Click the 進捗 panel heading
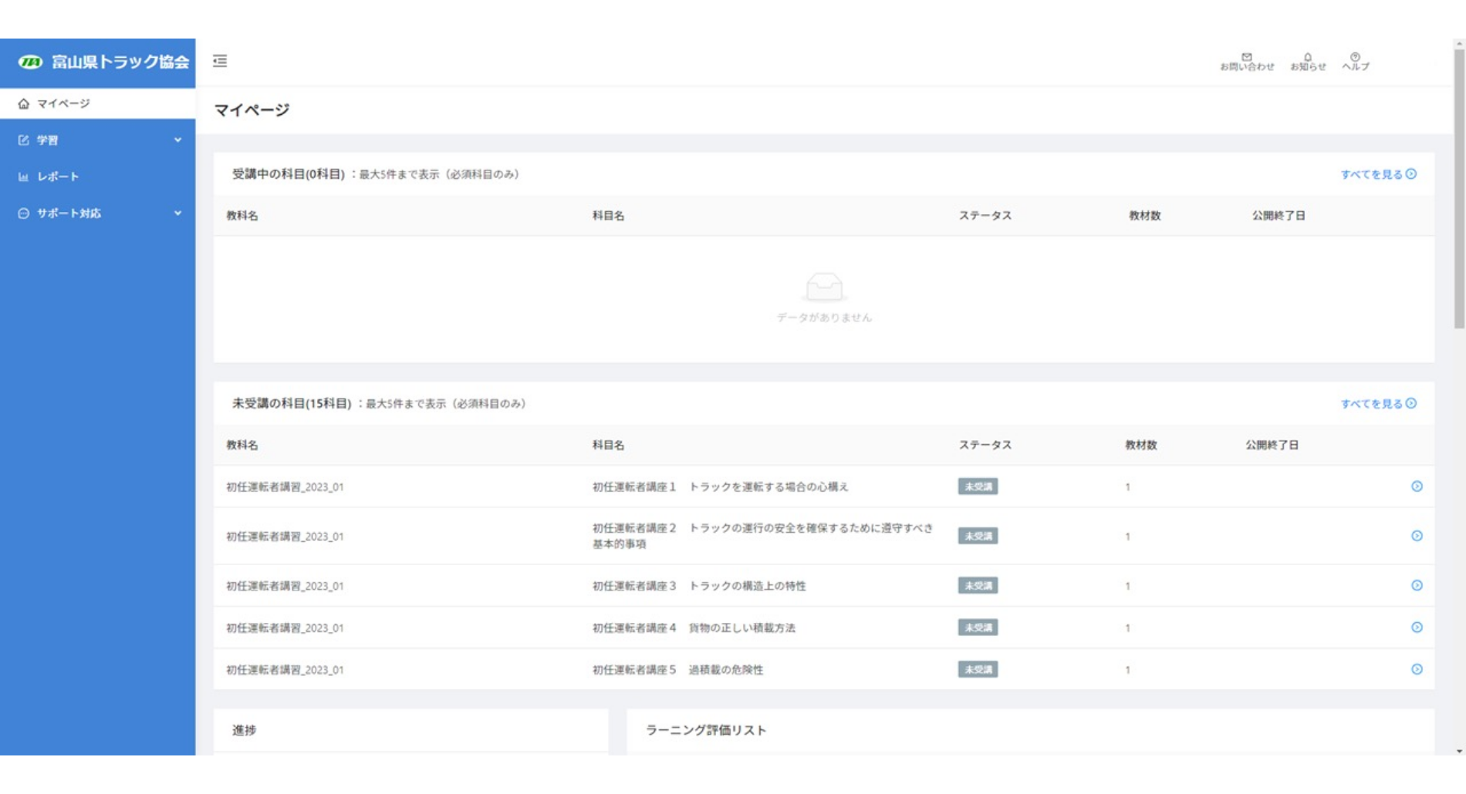The image size is (1466, 794). click(x=244, y=730)
